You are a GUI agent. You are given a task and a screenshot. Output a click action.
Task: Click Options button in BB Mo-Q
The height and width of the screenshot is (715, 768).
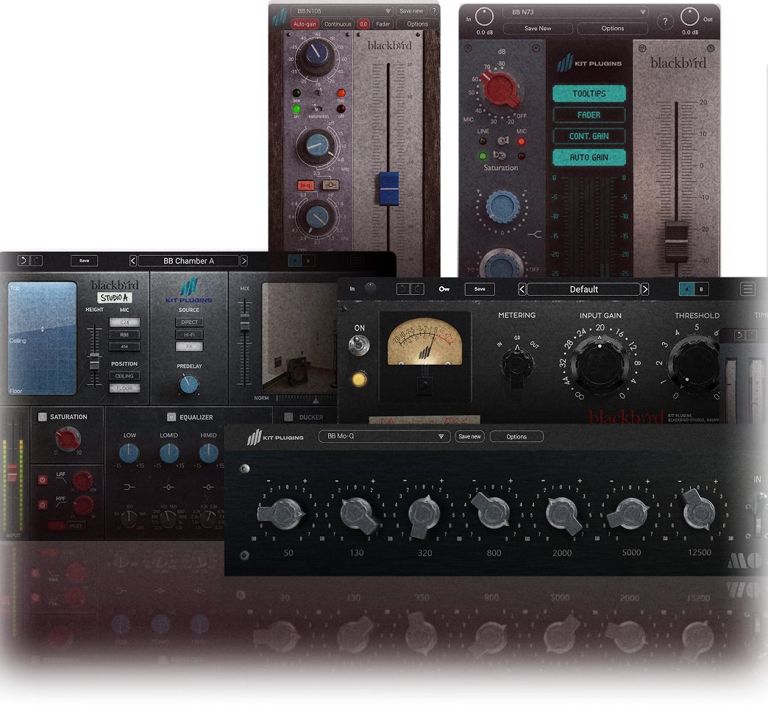[x=516, y=436]
